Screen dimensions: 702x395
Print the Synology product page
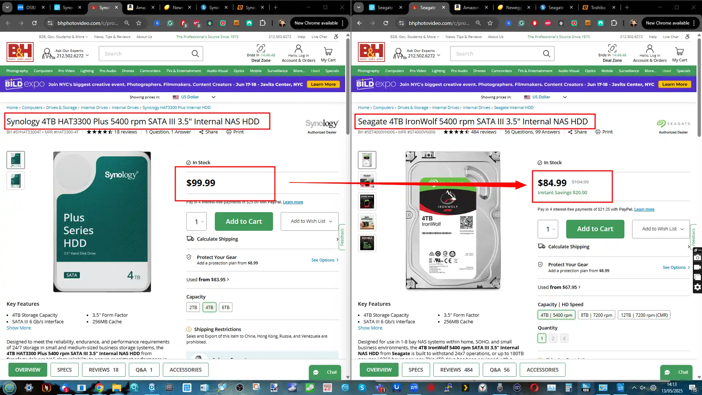(235, 132)
